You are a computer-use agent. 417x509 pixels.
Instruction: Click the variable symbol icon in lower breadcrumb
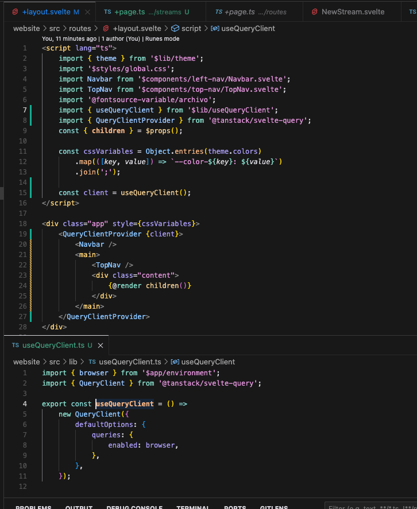pos(175,362)
